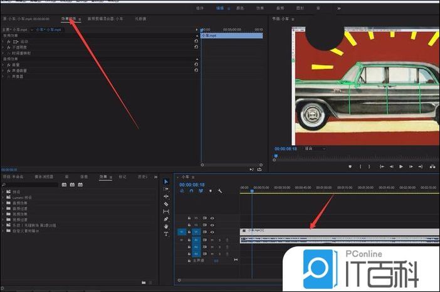Click the Program monitor scrub bar playhead
Screen dimensions: 440x292
276,155
